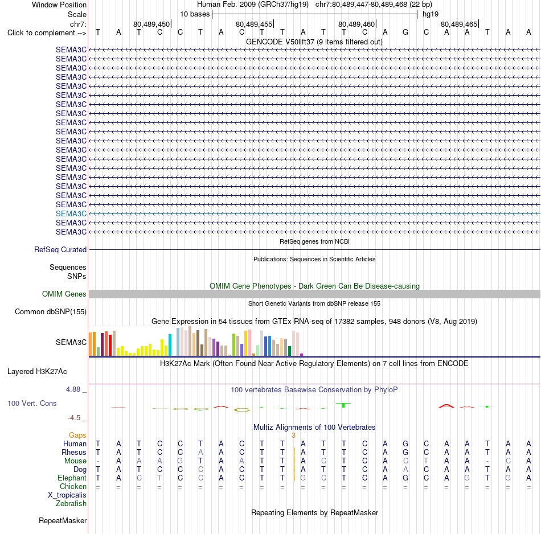Select the Mouse alignment row label
The height and width of the screenshot is (534, 541).
(75, 461)
